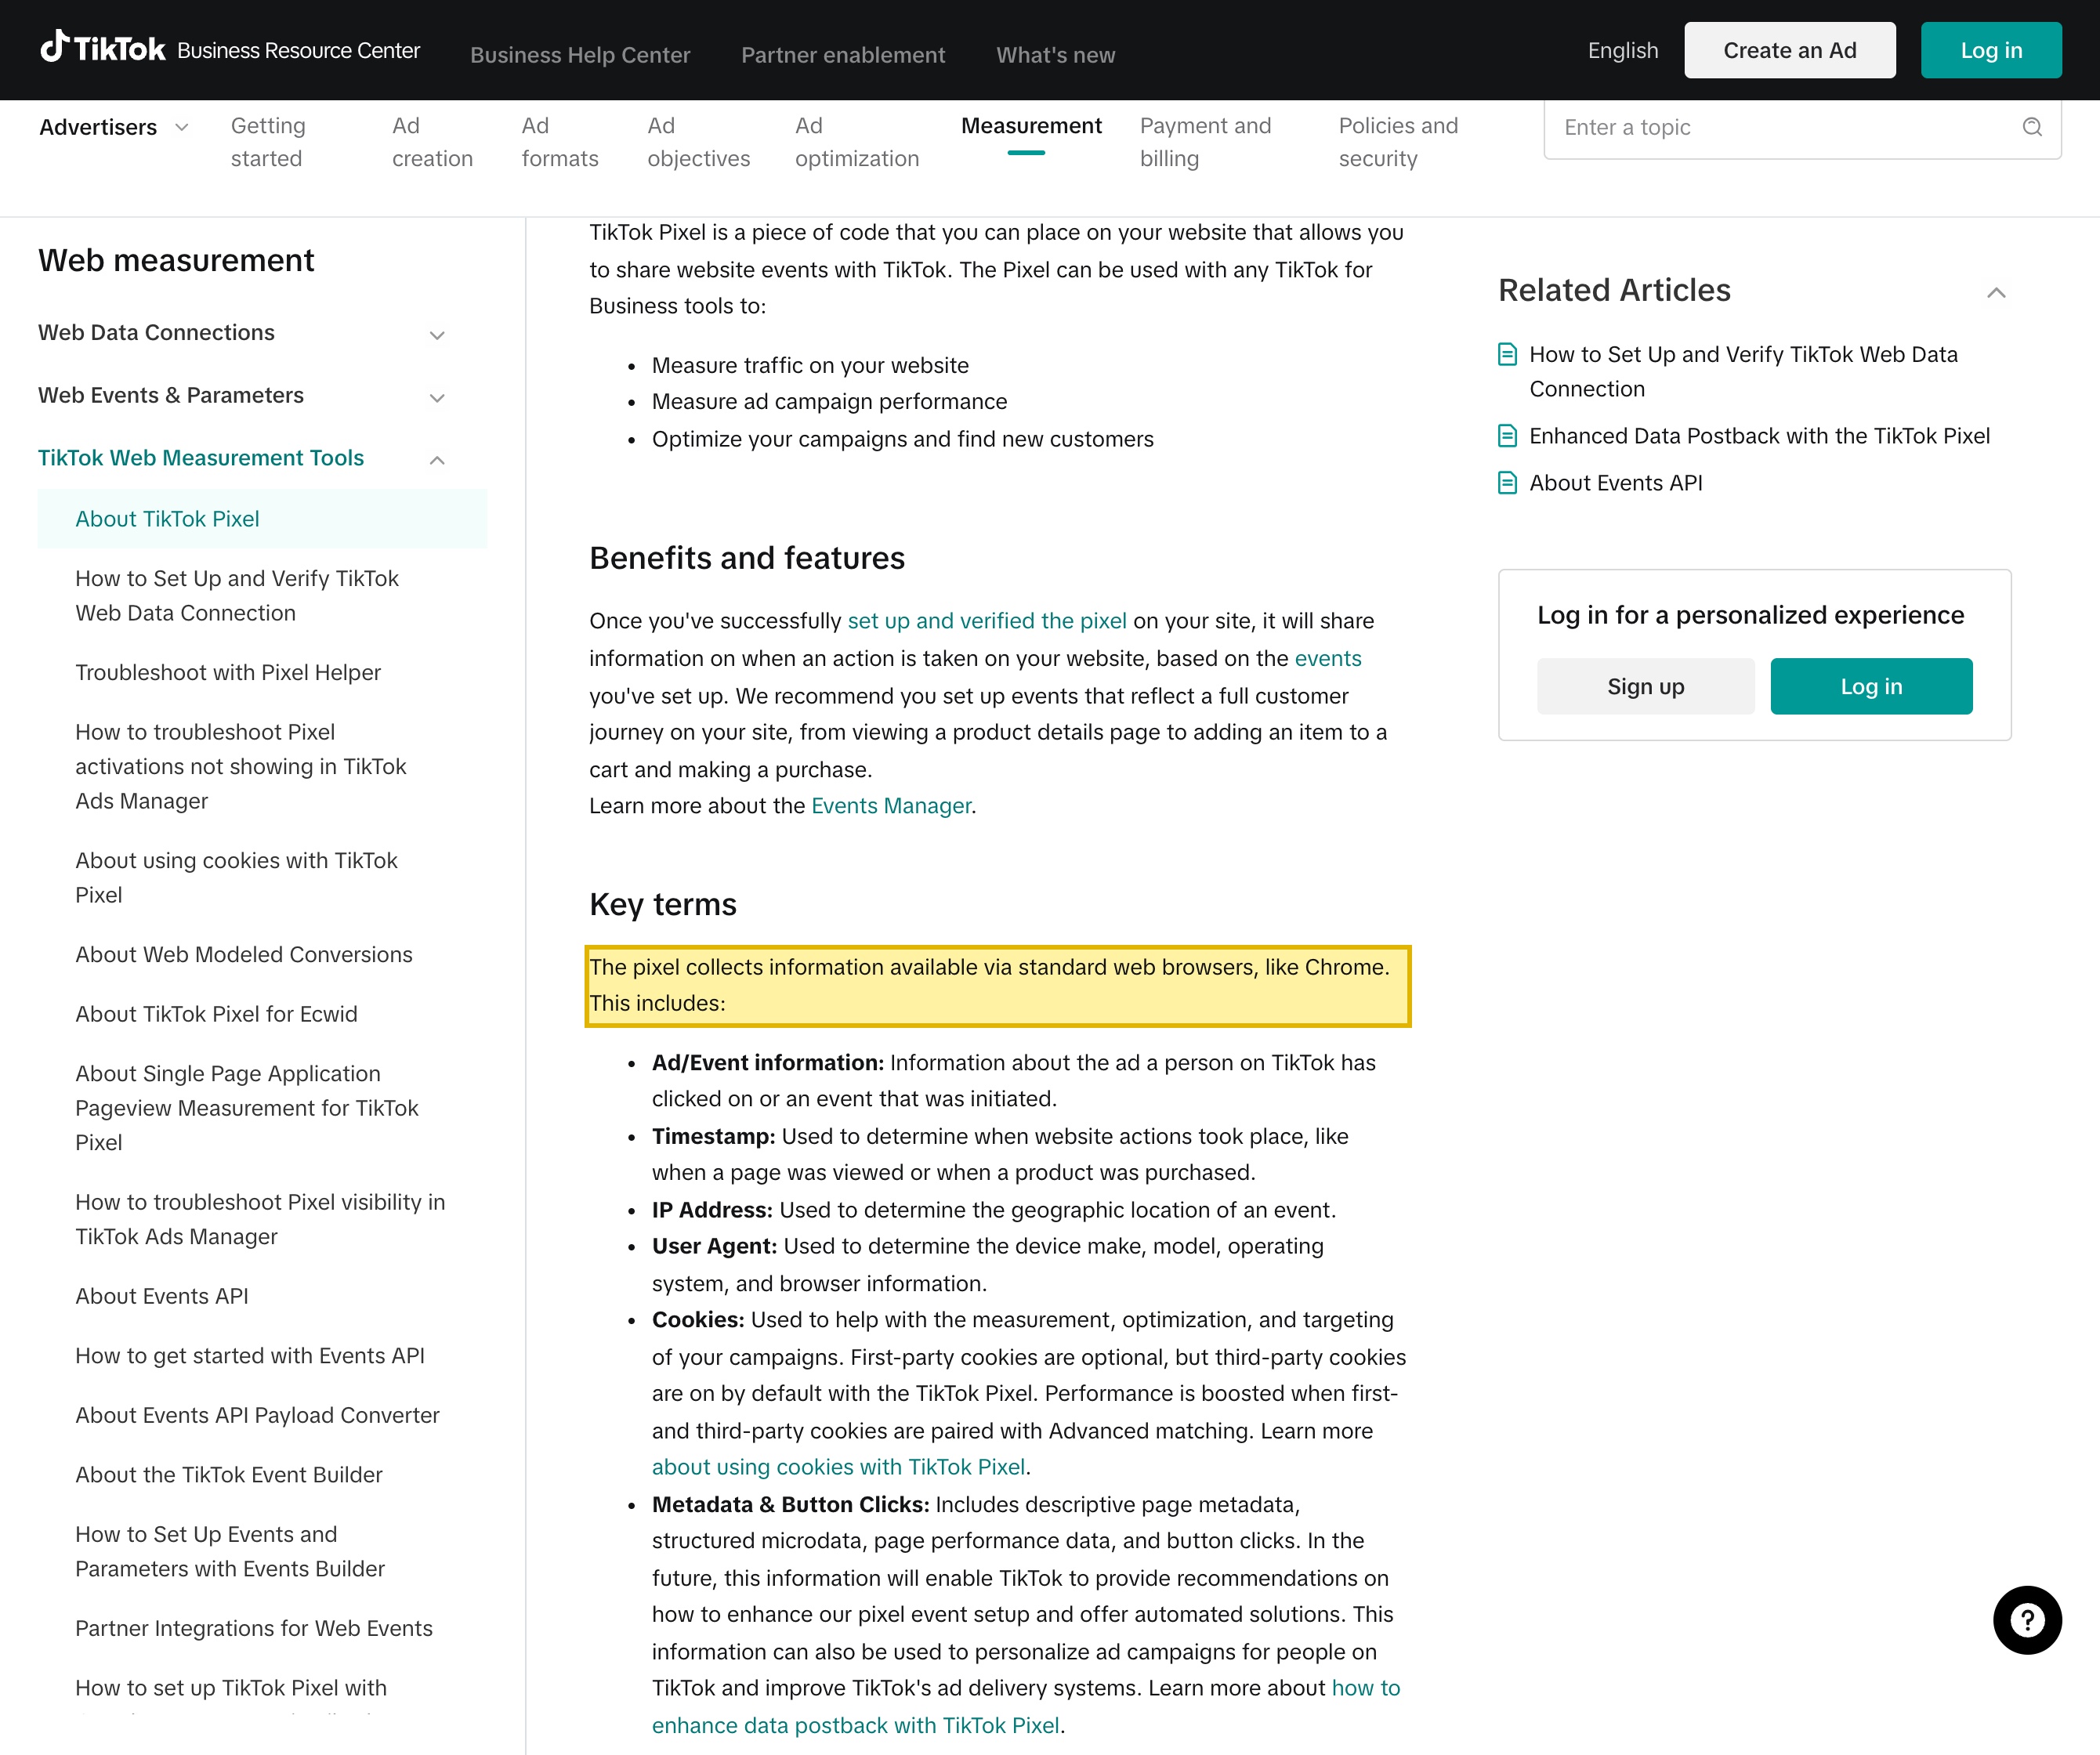Open About TikTok Pixel for Ecwid
Image resolution: width=2100 pixels, height=1755 pixels.
click(216, 1014)
